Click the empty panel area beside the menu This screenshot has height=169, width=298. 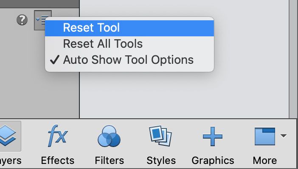[250, 84]
